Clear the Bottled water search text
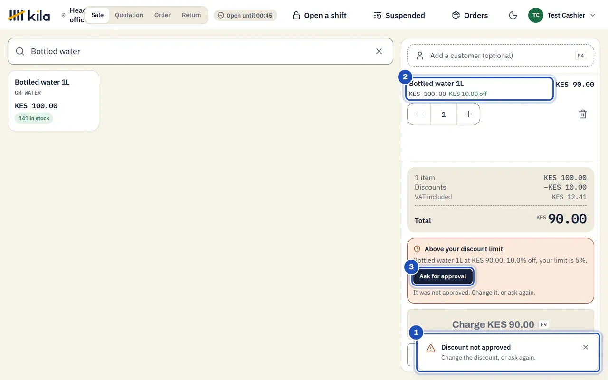 [x=379, y=51]
